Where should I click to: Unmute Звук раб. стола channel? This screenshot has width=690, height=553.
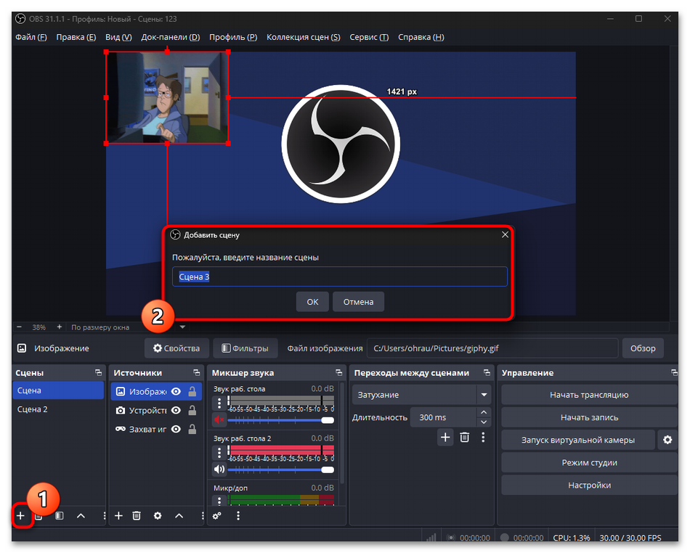(219, 419)
